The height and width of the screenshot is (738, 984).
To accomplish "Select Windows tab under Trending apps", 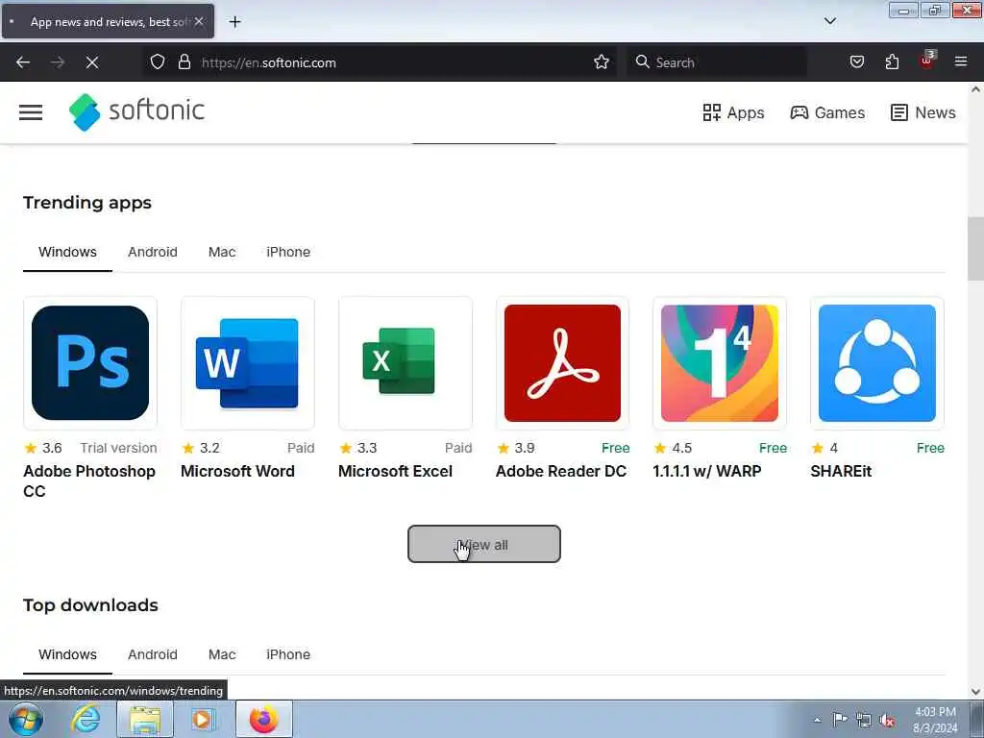I will pos(67,252).
